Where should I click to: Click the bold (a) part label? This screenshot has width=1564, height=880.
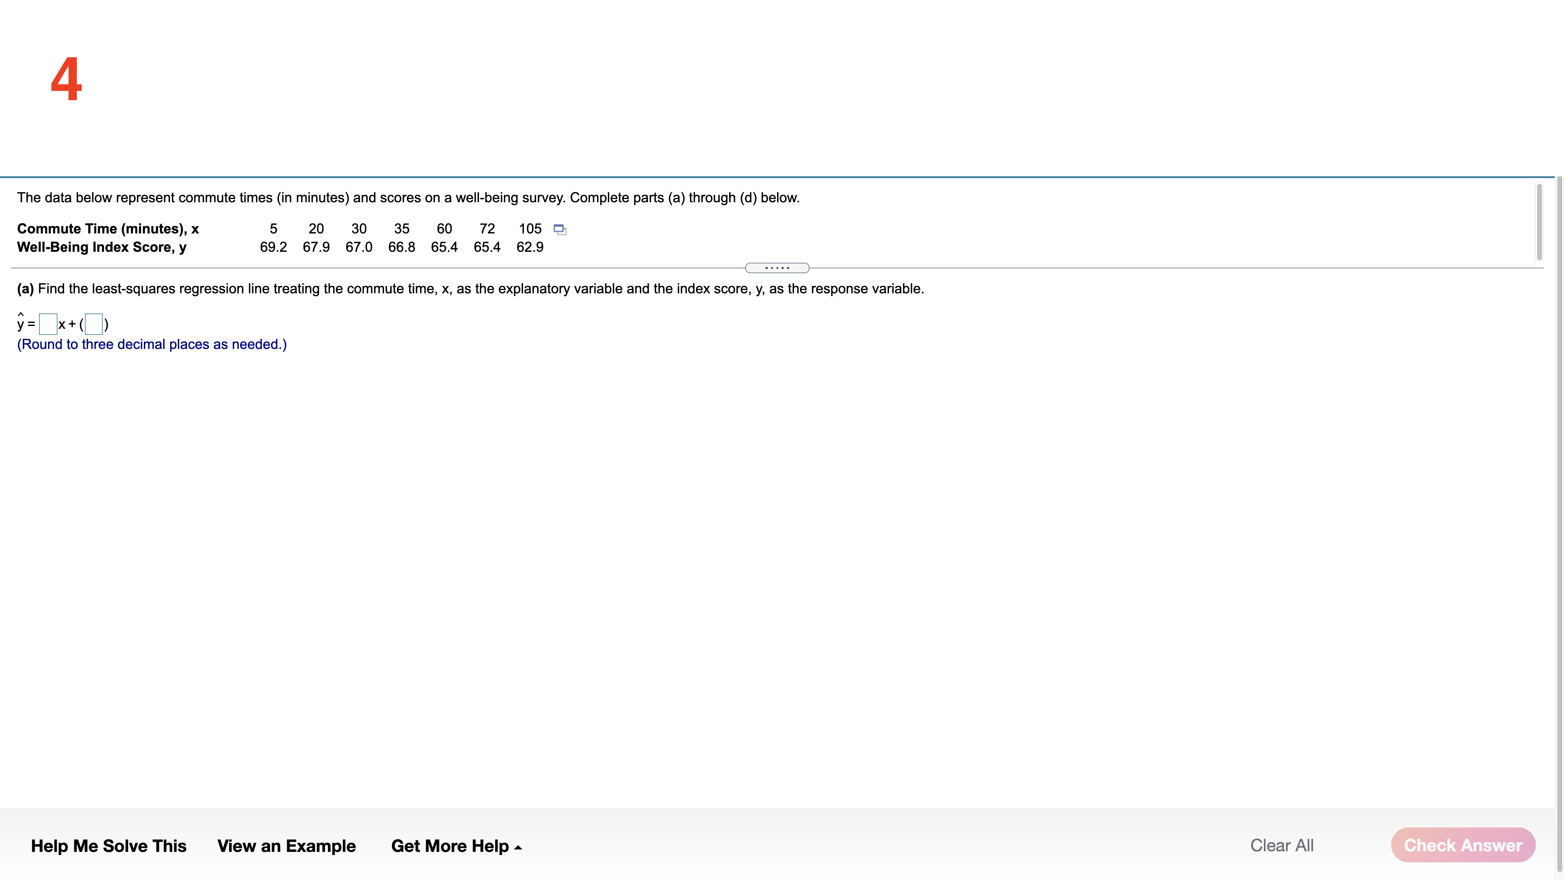pos(25,288)
